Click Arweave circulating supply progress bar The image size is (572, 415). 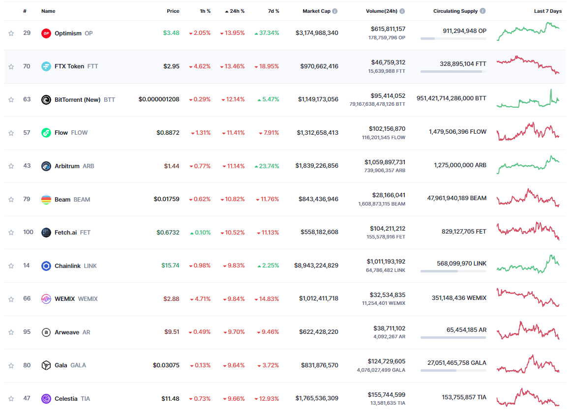[453, 338]
